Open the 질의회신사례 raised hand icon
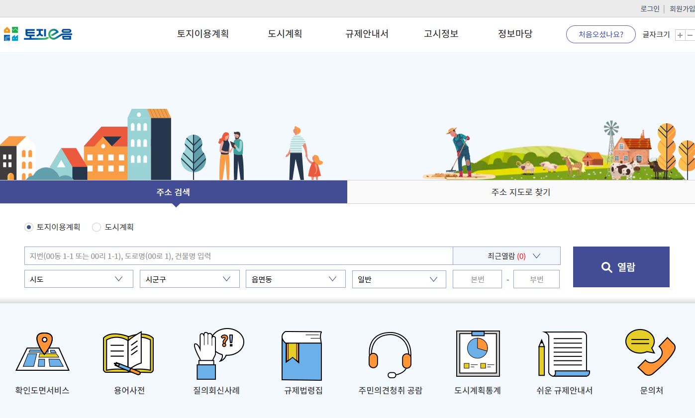Image resolution: width=695 pixels, height=418 pixels. tap(218, 354)
